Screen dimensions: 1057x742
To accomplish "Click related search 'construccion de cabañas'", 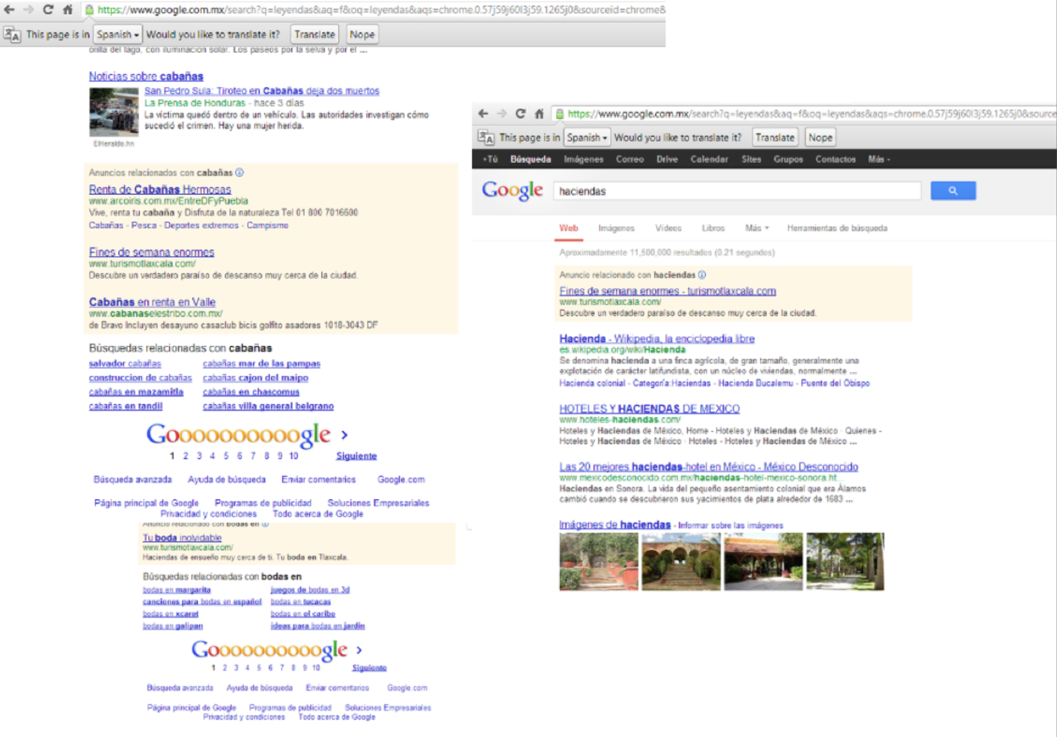I will pyautogui.click(x=140, y=377).
